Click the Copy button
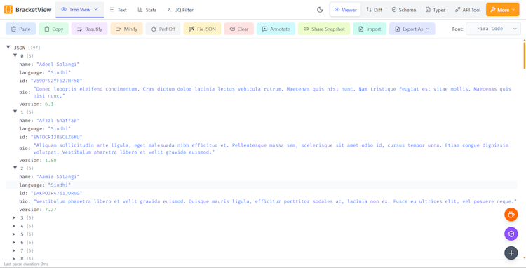 tap(54, 29)
